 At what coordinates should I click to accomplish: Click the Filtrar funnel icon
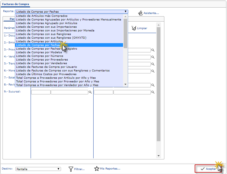(x=71, y=169)
